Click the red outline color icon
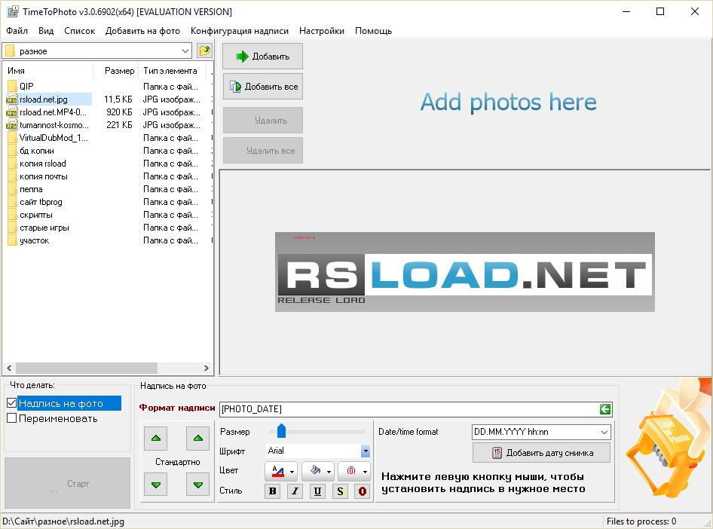 coord(351,471)
